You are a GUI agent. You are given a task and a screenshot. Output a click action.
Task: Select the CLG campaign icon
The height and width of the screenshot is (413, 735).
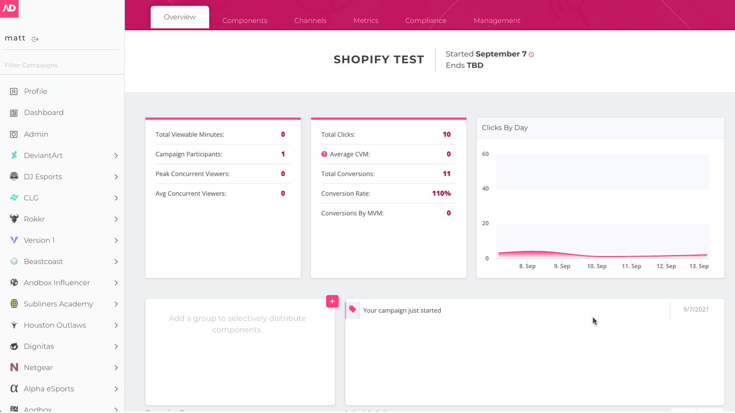click(13, 197)
